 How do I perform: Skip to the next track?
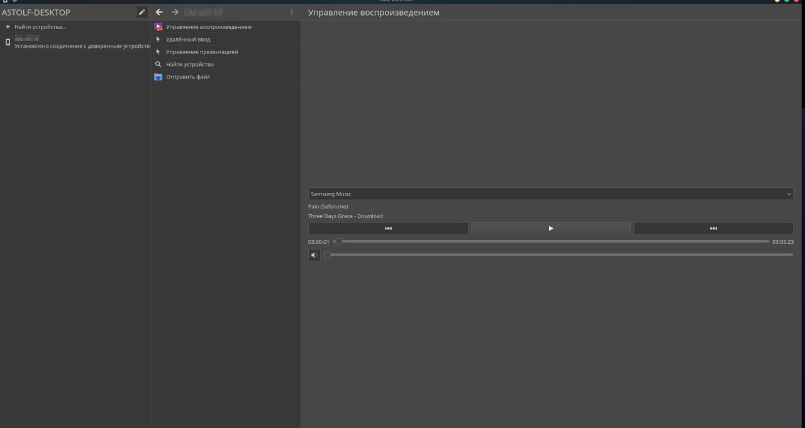tap(713, 228)
